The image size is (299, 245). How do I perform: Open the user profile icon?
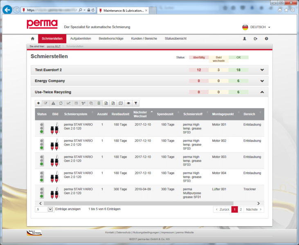pyautogui.click(x=245, y=38)
